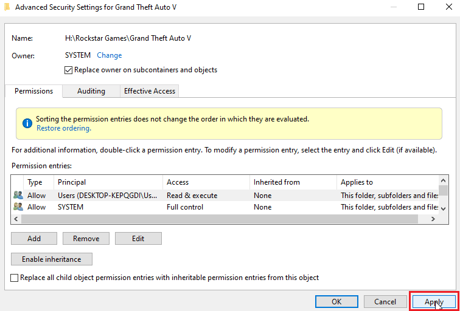Select the SYSTEM Full control permission entry
This screenshot has height=311, width=460.
coord(183,207)
